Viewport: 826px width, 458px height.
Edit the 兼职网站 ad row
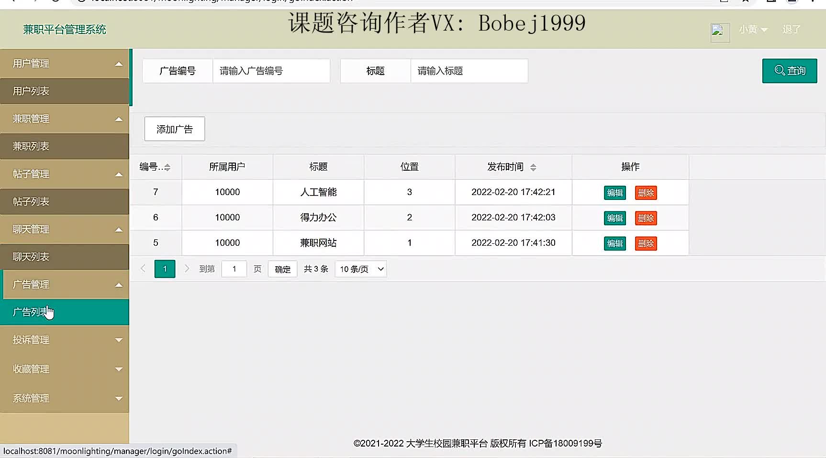tap(615, 243)
